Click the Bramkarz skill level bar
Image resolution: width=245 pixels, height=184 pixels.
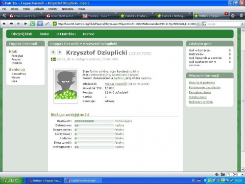point(94,121)
